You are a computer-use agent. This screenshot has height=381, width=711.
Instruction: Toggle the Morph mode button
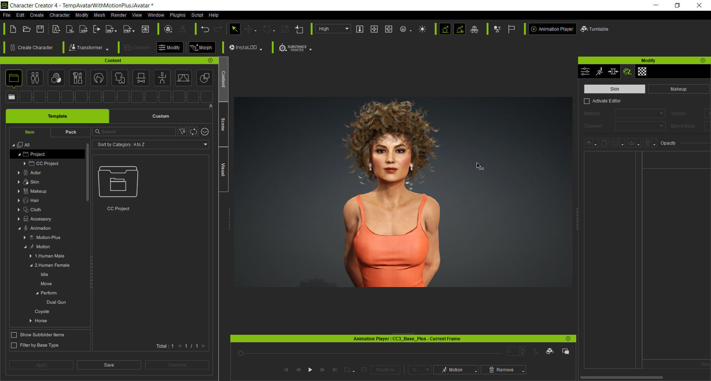point(201,48)
